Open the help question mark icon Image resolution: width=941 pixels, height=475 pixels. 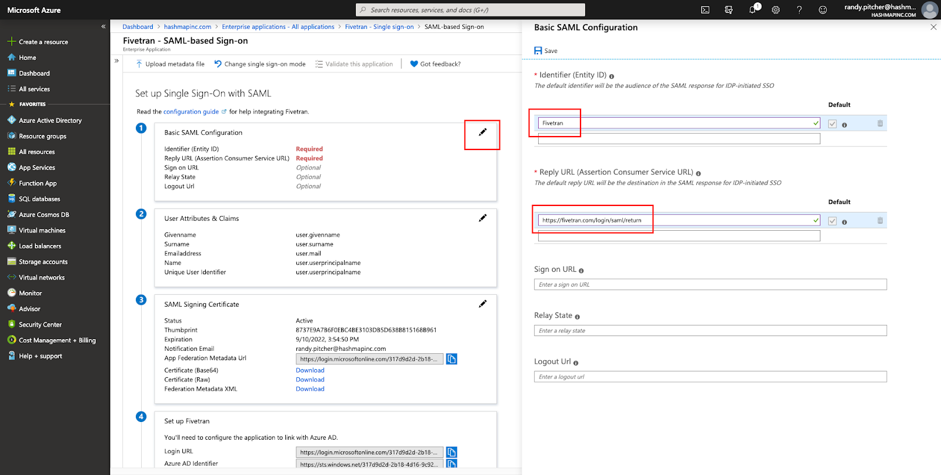point(799,10)
